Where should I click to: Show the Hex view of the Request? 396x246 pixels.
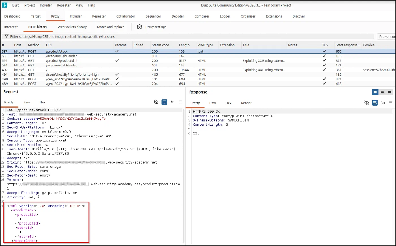[x=42, y=102]
